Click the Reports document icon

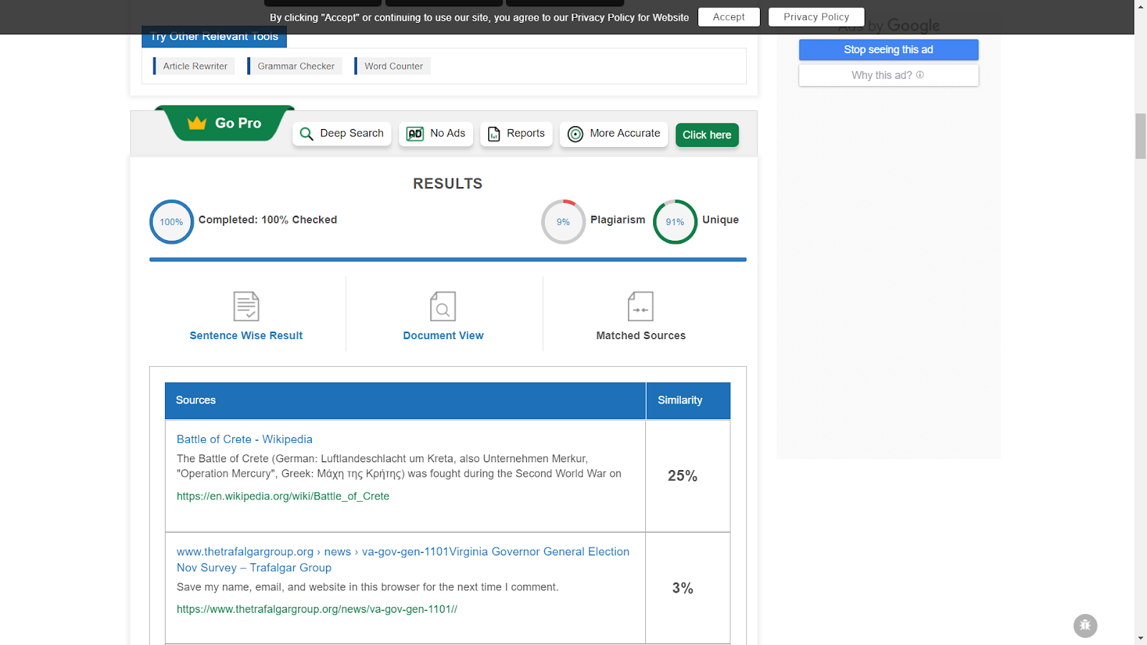[x=494, y=134]
